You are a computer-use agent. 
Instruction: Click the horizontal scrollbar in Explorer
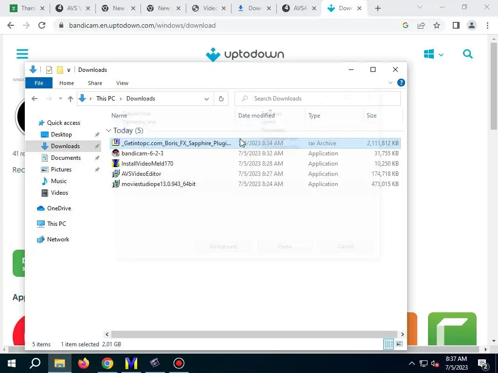(254, 334)
